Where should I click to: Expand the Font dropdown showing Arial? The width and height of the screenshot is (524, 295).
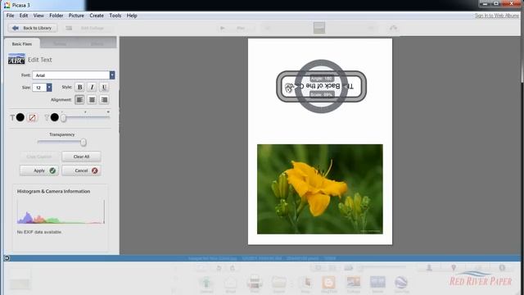(x=112, y=75)
